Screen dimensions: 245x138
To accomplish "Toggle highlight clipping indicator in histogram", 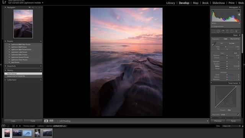I will [238, 11].
